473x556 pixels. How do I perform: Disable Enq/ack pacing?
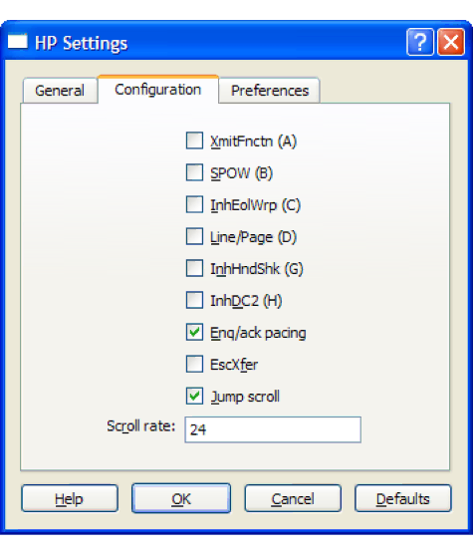194,332
